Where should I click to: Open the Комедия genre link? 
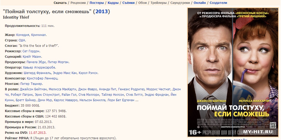(x=23, y=35)
